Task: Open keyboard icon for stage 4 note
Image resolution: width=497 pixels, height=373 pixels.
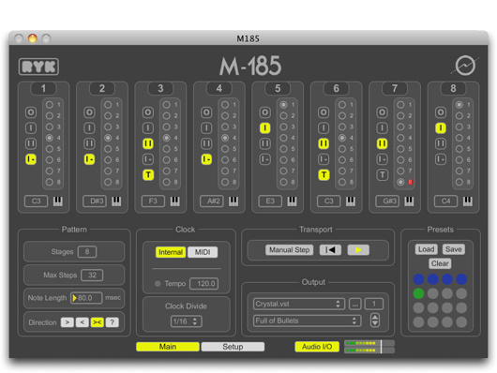Action: [x=233, y=201]
